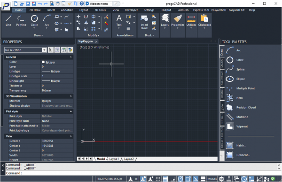Image resolution: width=282 pixels, height=182 pixels.
Task: Toggle the green checkmark status icon
Action: [x=273, y=179]
